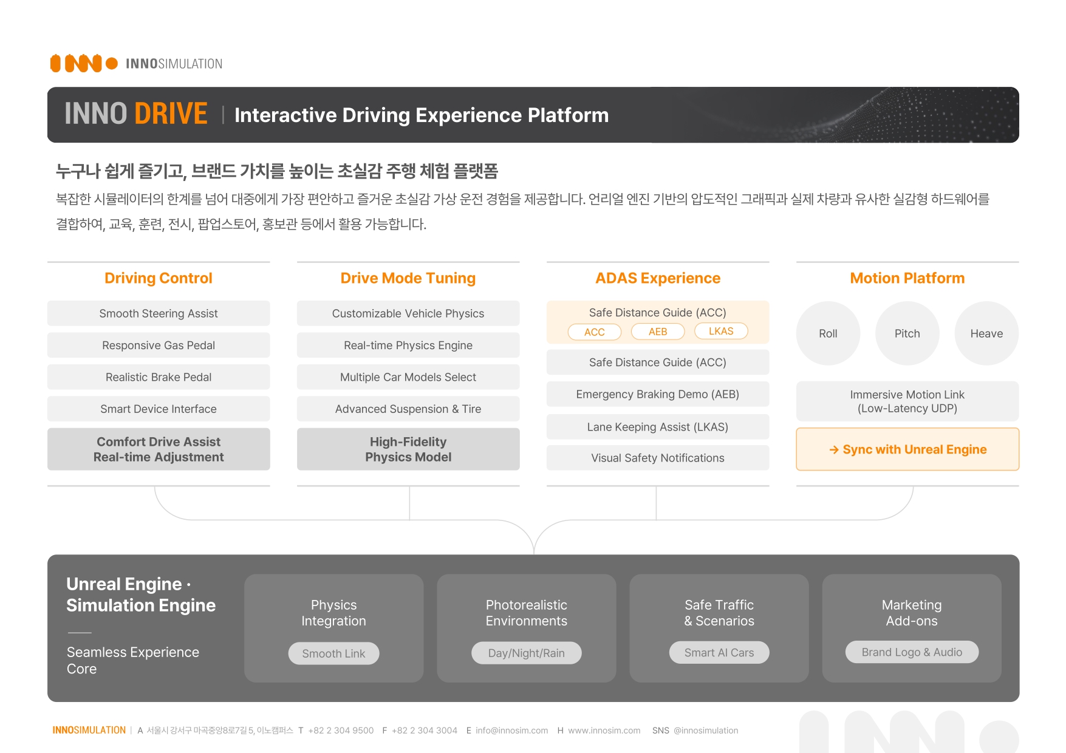The image size is (1066, 753).
Task: Click the Smart AI Cars pill
Action: (x=719, y=653)
